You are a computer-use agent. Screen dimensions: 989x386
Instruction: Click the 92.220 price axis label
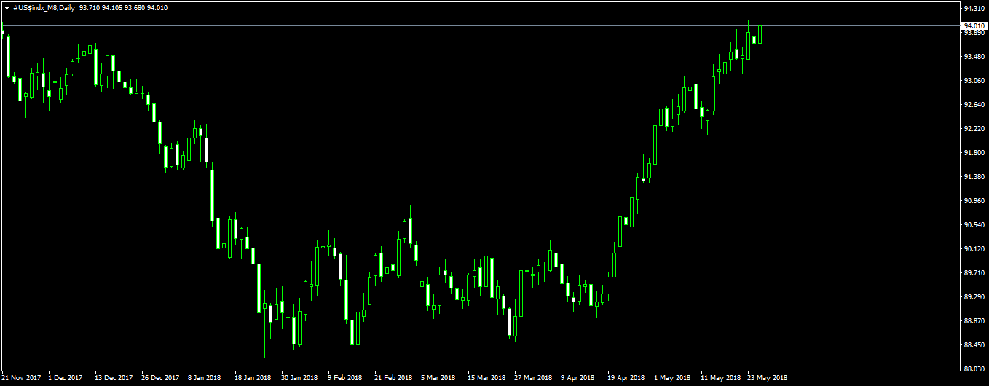(x=973, y=129)
